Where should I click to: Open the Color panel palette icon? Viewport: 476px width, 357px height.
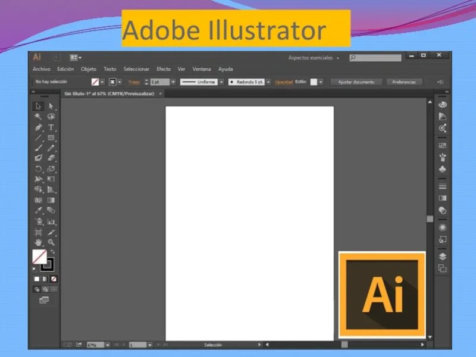click(443, 105)
